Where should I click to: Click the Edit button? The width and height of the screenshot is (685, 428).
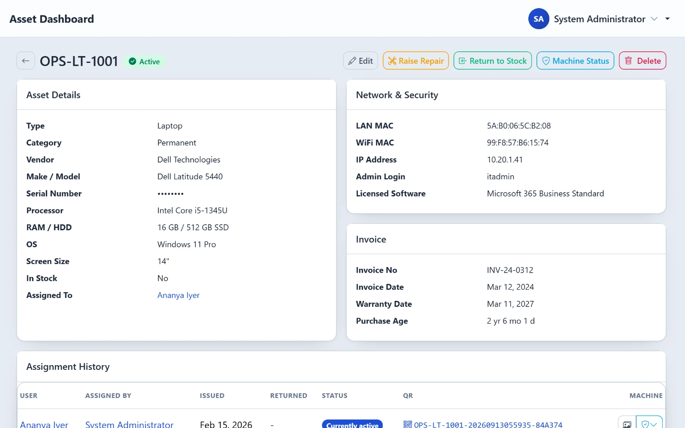point(360,61)
